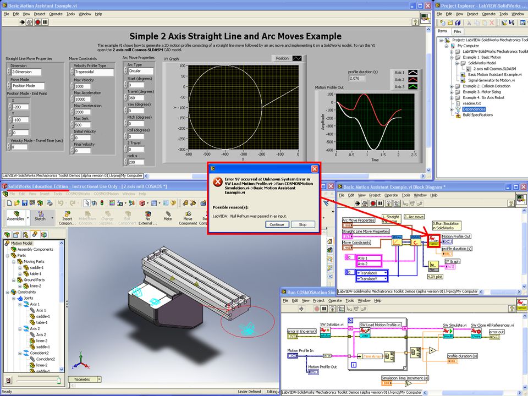528x396 pixels.
Task: Click Run Continuously in Basic Motion Assistant front panel
Action: point(30,22)
